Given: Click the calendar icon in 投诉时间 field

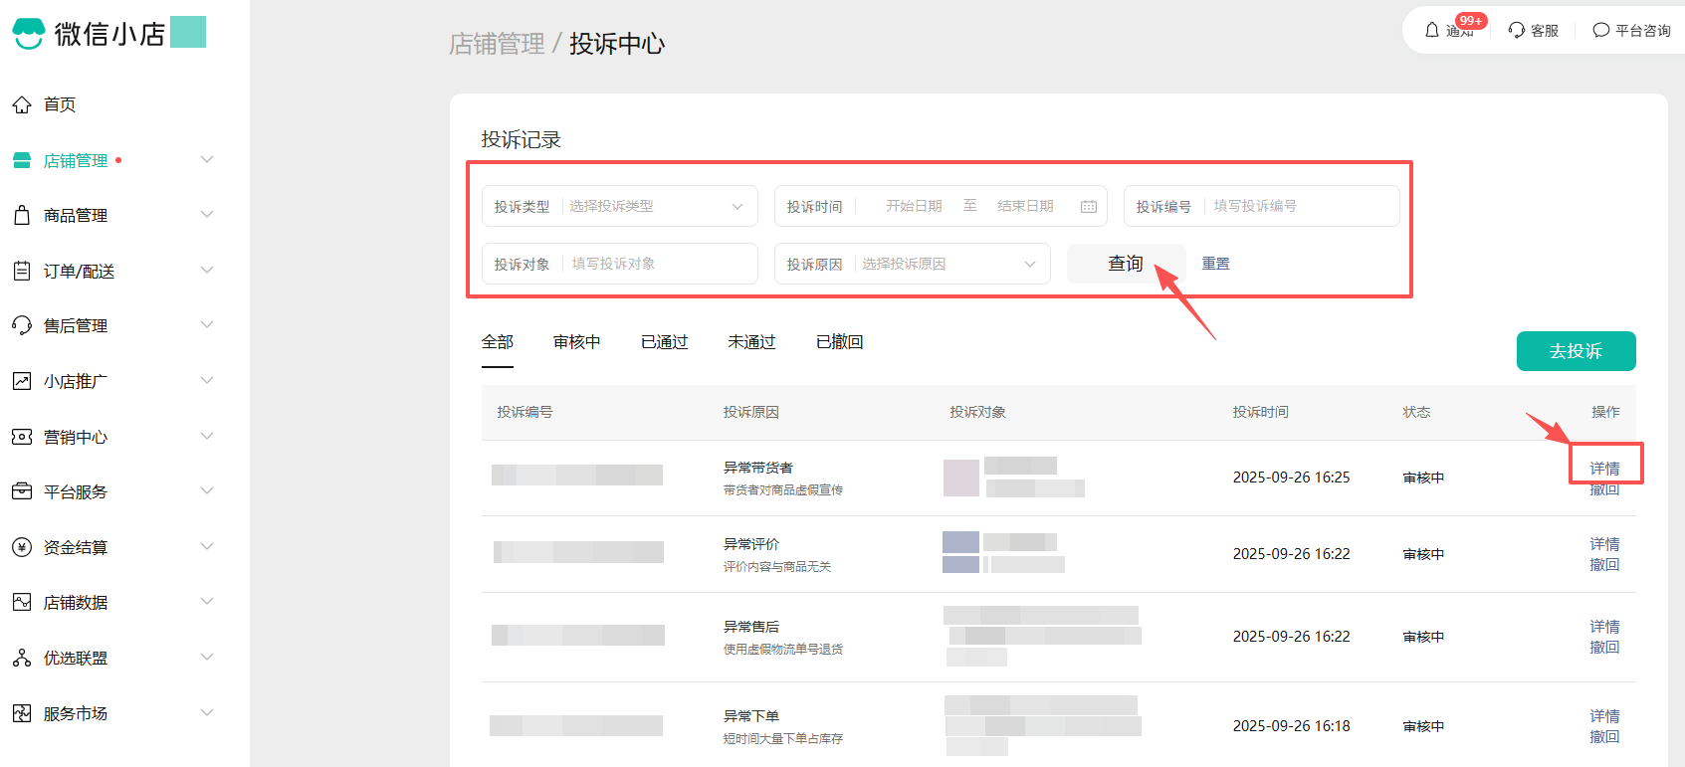Looking at the screenshot, I should pyautogui.click(x=1089, y=206).
